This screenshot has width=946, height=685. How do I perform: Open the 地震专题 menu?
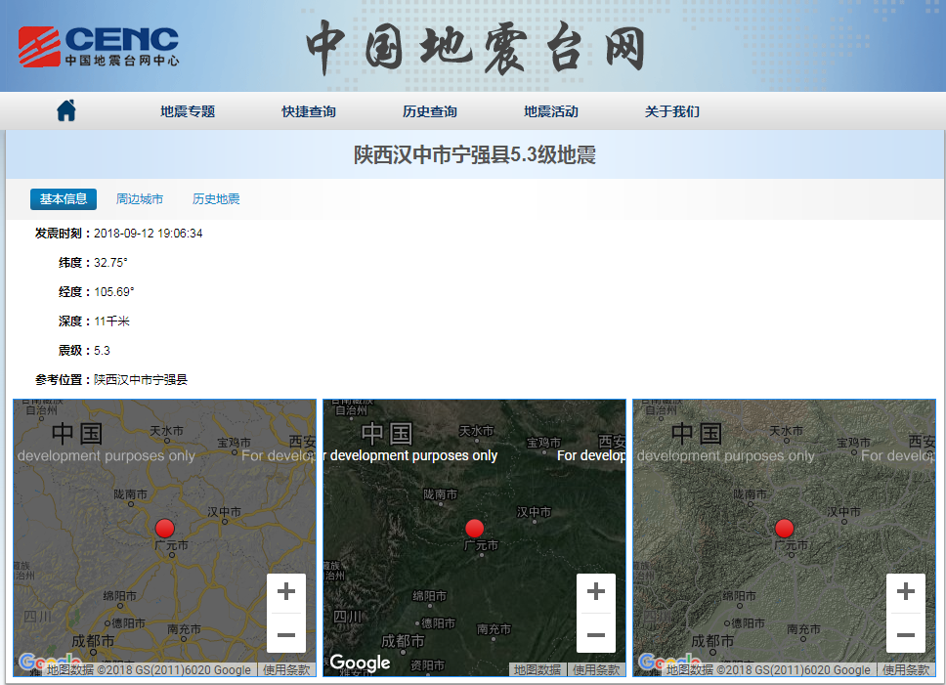coord(188,111)
